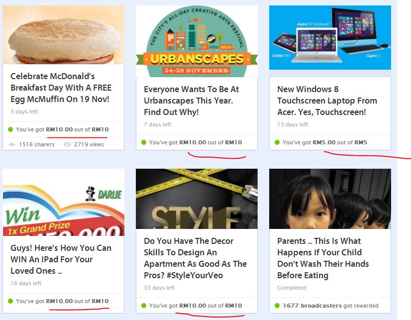Click the green dot on the McDonald's card
The width and height of the screenshot is (411, 320).
pyautogui.click(x=10, y=129)
